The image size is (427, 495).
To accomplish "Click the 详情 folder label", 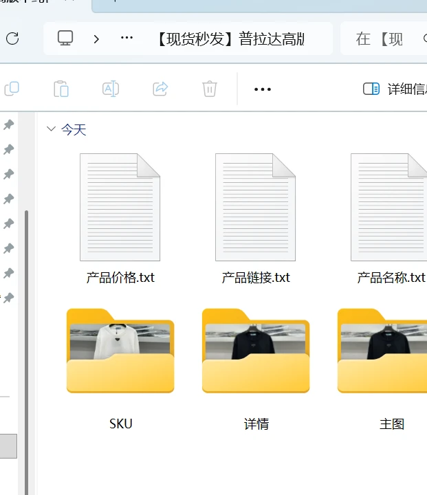I will click(x=256, y=424).
